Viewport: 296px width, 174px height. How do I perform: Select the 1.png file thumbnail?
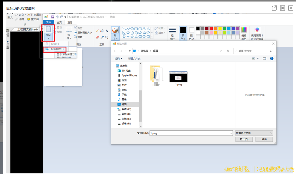click(x=178, y=77)
